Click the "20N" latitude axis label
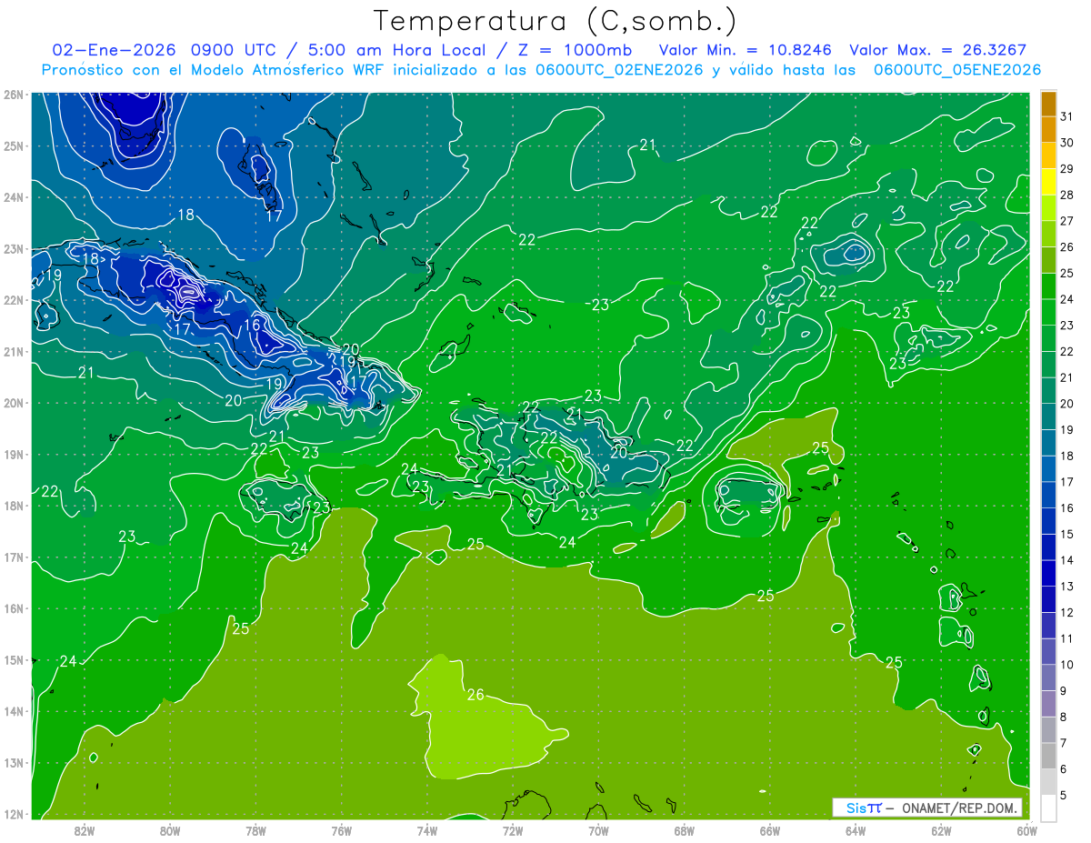This screenshot has width=1091, height=843. tap(13, 403)
